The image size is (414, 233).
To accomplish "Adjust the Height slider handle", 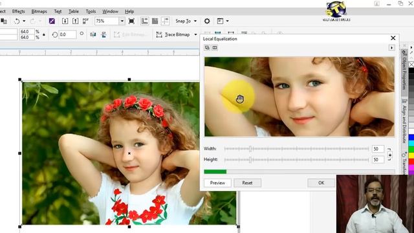I will click(250, 160).
